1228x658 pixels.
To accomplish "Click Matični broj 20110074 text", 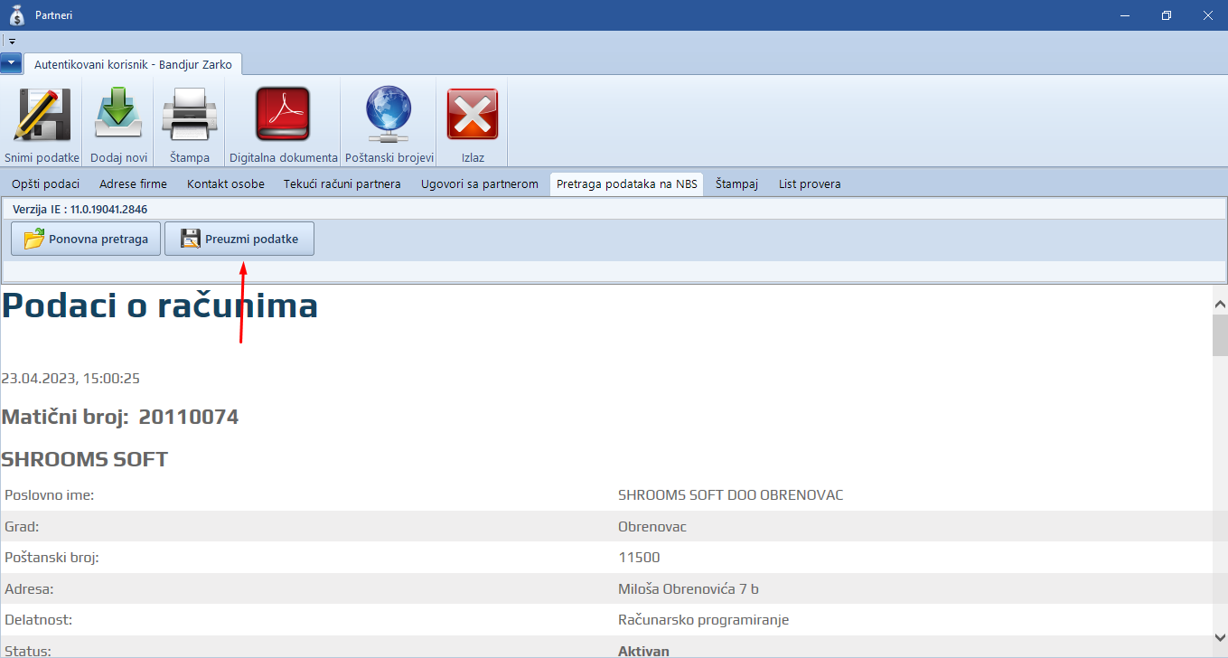I will 120,417.
